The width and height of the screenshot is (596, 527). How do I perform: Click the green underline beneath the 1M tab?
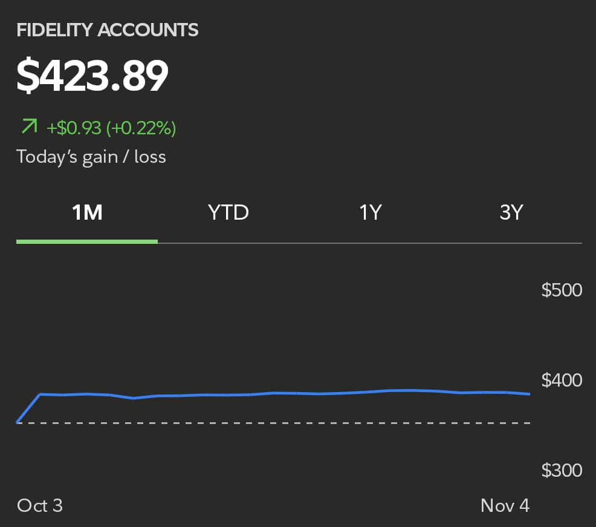pos(87,241)
